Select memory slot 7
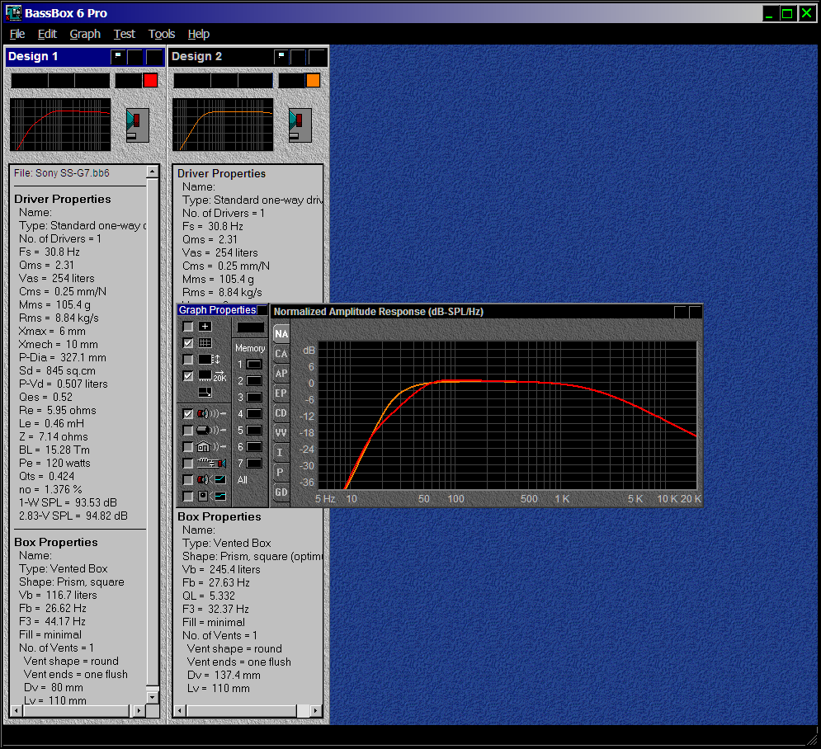Viewport: 821px width, 749px height. click(254, 464)
